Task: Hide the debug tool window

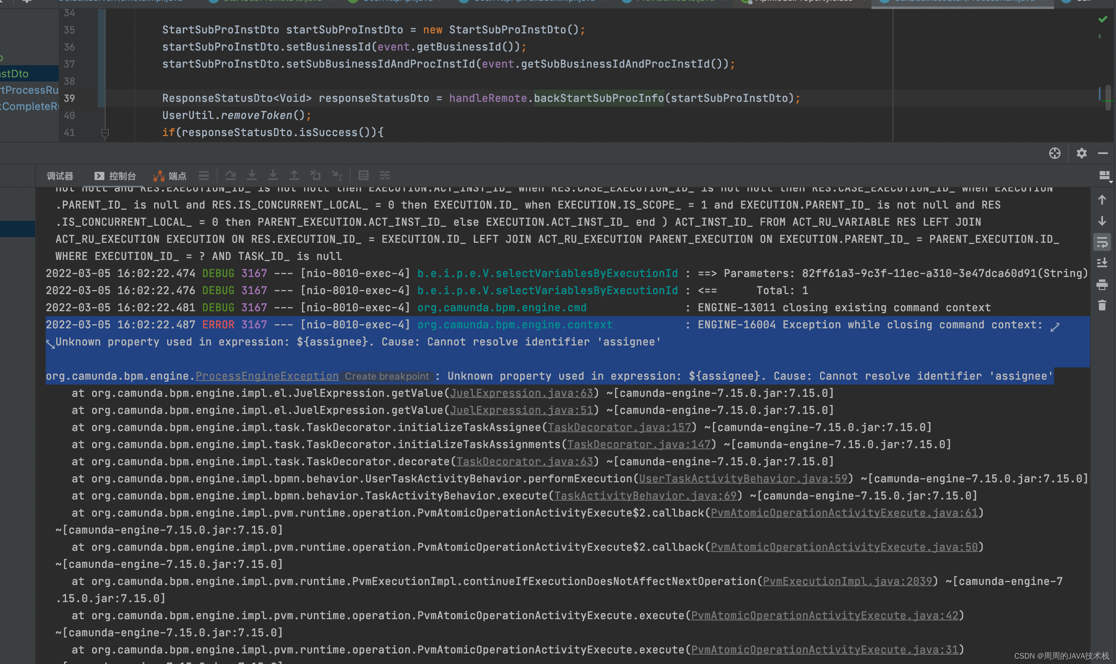Action: [x=1103, y=154]
